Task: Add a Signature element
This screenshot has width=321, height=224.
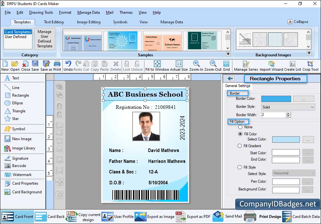Action: 16,158
